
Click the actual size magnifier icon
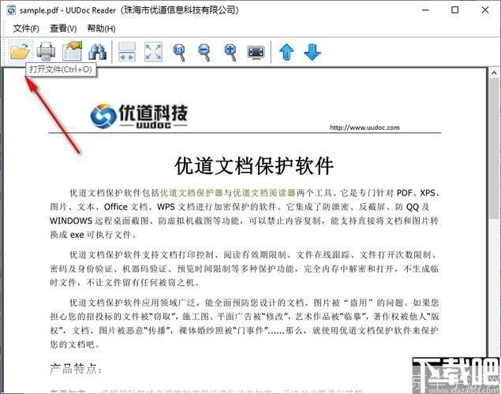[x=179, y=52]
